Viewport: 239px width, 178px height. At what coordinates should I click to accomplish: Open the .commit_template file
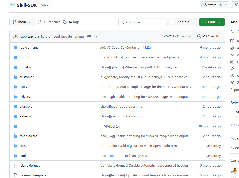click(x=33, y=175)
